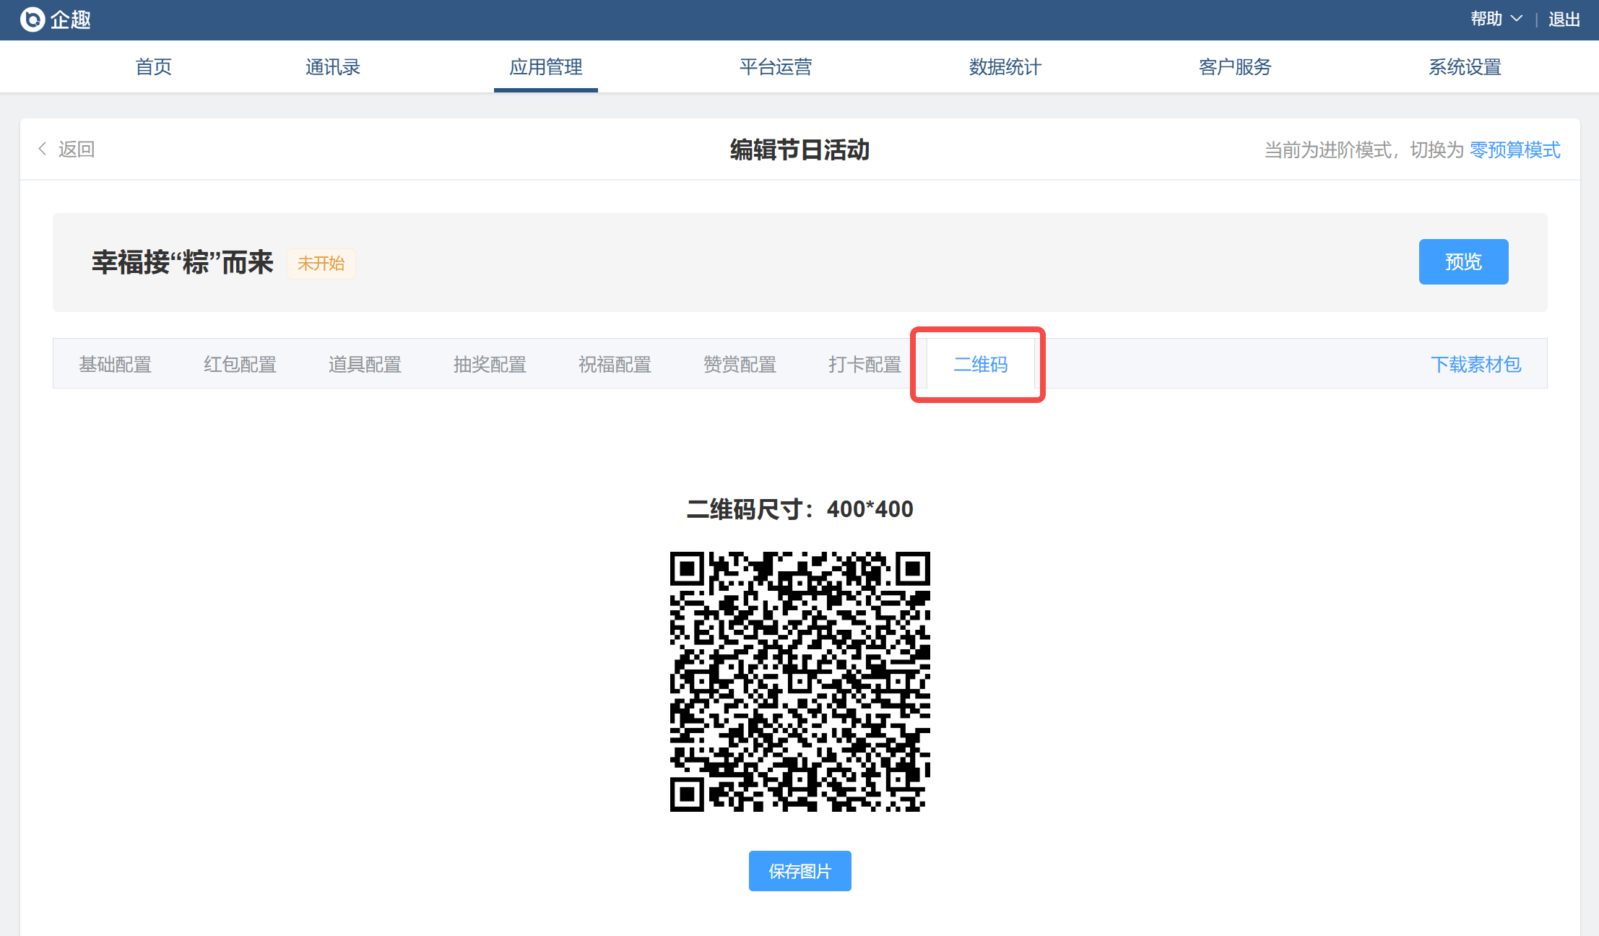
Task: Open 系统设置 navigation item
Action: pos(1464,67)
